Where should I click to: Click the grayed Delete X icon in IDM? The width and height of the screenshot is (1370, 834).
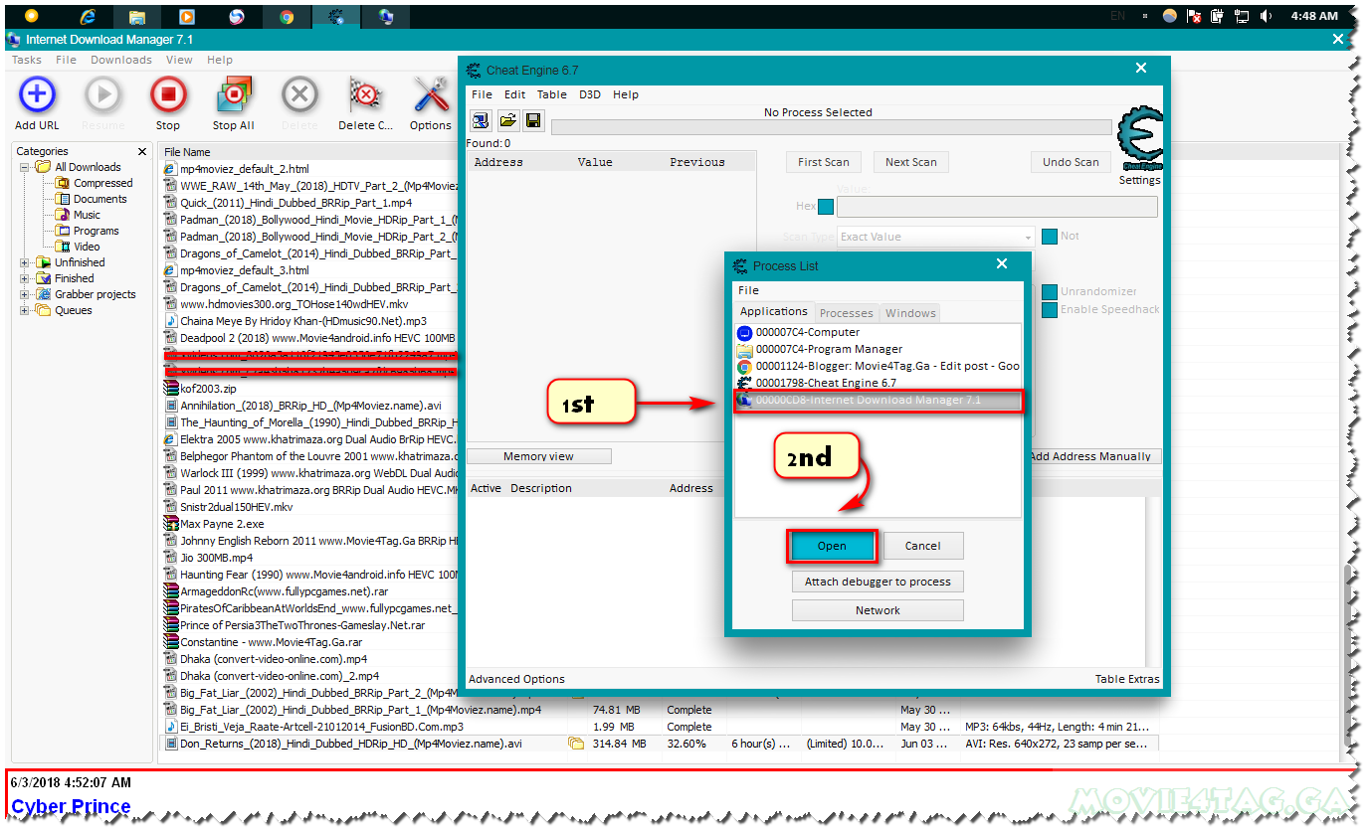(299, 96)
